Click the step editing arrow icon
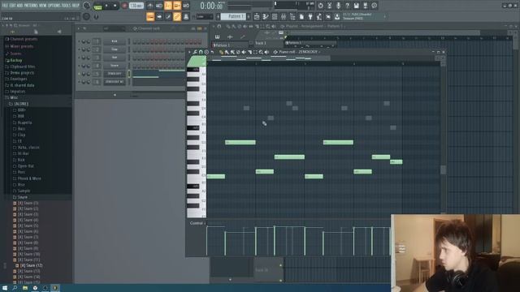Viewport: 520px width, 292px height. click(159, 16)
